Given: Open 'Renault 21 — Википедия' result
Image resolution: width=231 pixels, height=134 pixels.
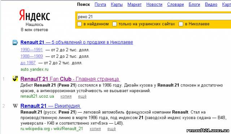Looking at the screenshot, I should (51, 106).
